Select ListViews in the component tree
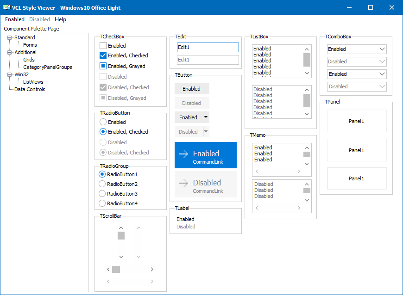The image size is (403, 295). click(x=33, y=82)
